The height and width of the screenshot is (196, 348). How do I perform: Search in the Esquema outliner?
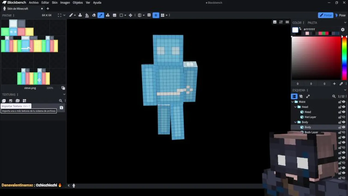[x=334, y=96]
